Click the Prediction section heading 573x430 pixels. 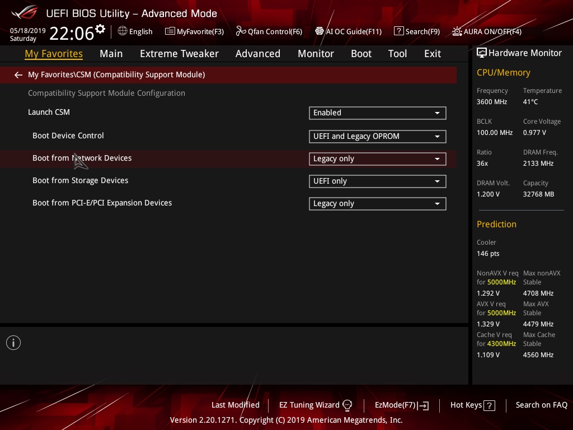(496, 224)
